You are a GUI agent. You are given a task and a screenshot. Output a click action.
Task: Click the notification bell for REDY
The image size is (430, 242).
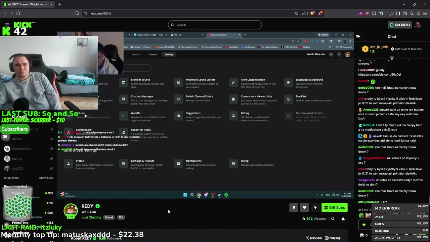[x=294, y=208]
